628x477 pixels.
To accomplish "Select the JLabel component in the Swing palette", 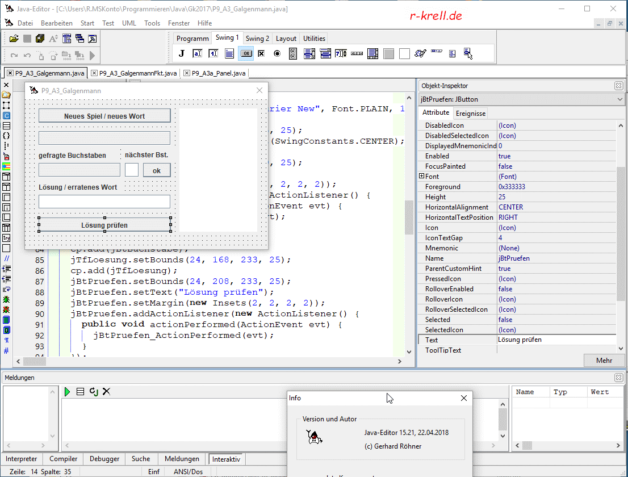I will pyautogui.click(x=182, y=54).
